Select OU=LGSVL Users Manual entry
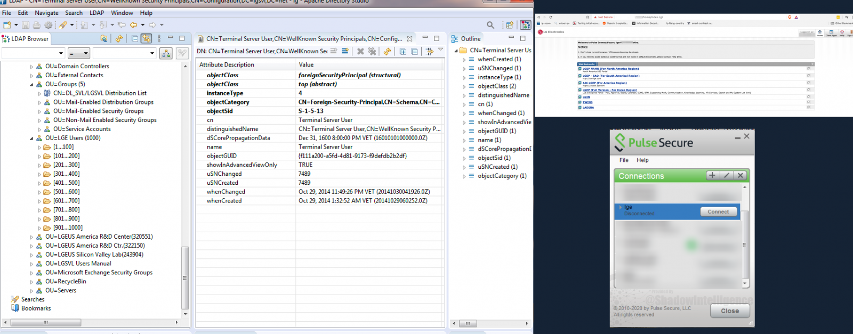 click(78, 263)
